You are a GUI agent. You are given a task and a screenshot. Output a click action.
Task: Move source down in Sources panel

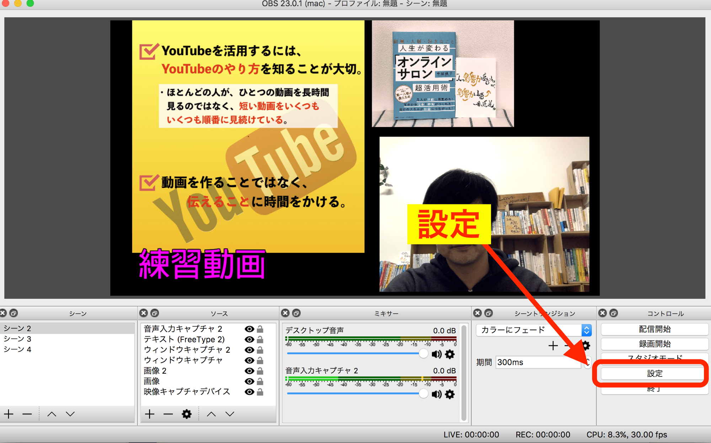click(x=230, y=414)
